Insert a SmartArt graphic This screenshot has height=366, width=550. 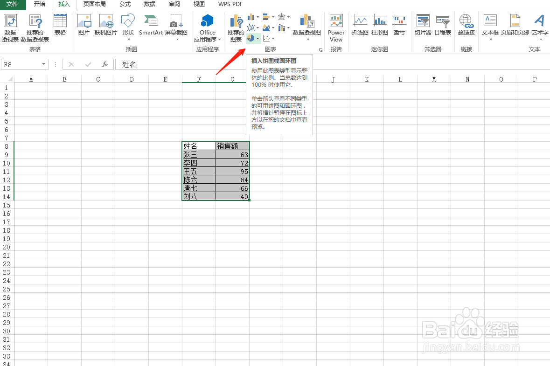click(x=151, y=25)
